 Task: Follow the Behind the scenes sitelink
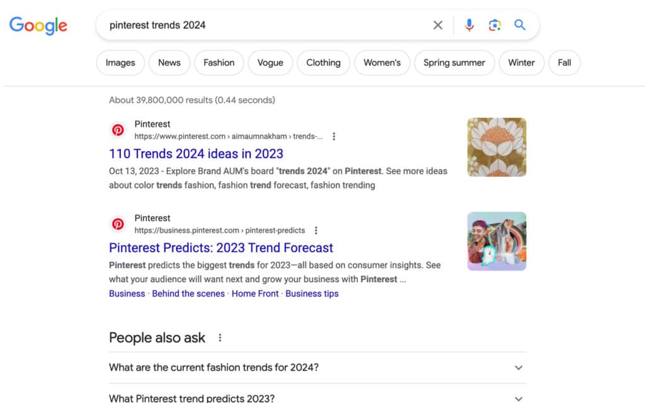pos(188,293)
